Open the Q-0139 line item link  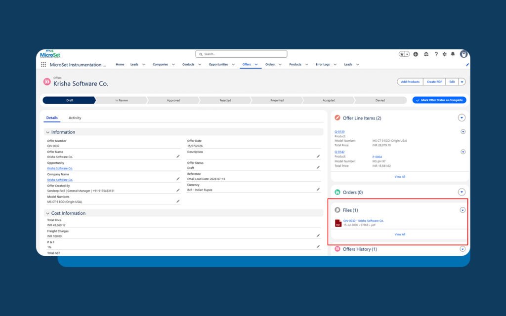[339, 131]
